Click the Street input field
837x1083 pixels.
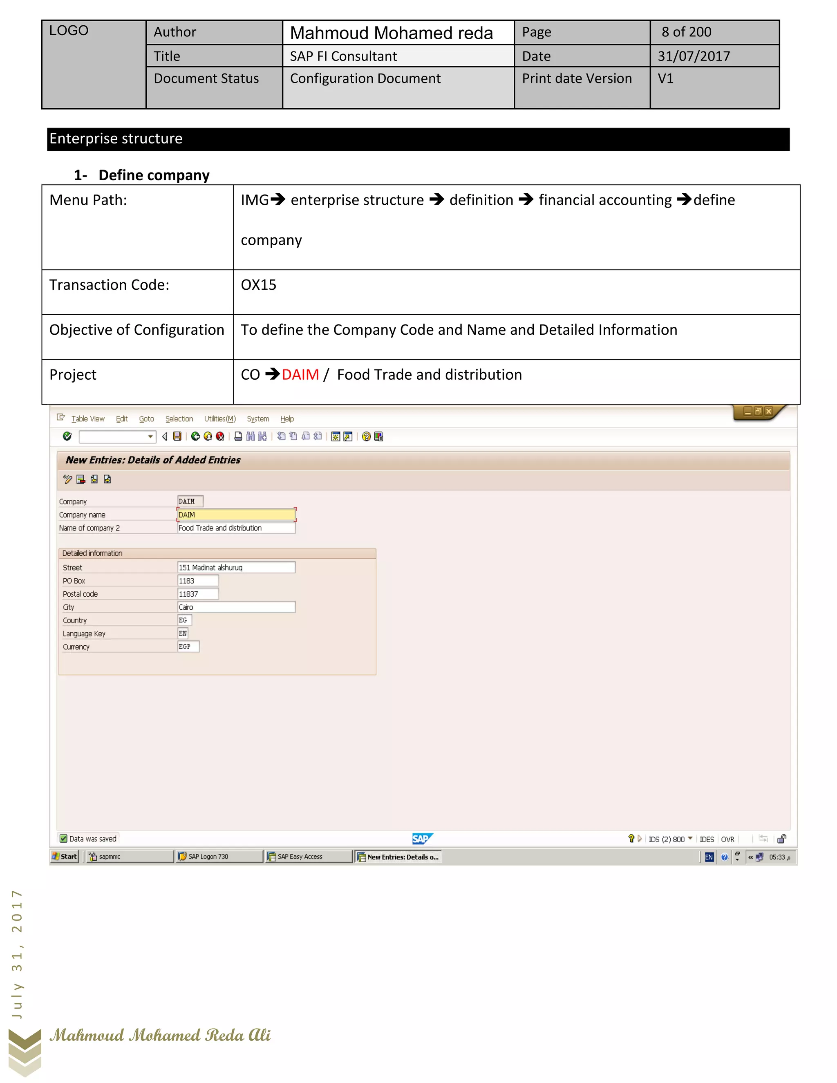[236, 567]
